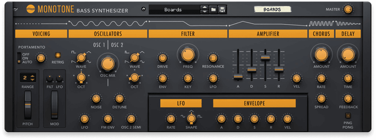The width and height of the screenshot is (376, 140).
Task: Click the folder browse patch icon
Action: (x=213, y=10)
